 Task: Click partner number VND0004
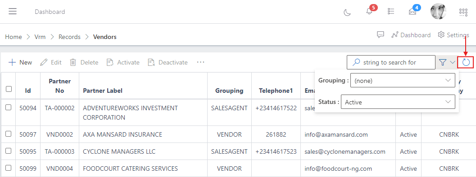(x=60, y=168)
